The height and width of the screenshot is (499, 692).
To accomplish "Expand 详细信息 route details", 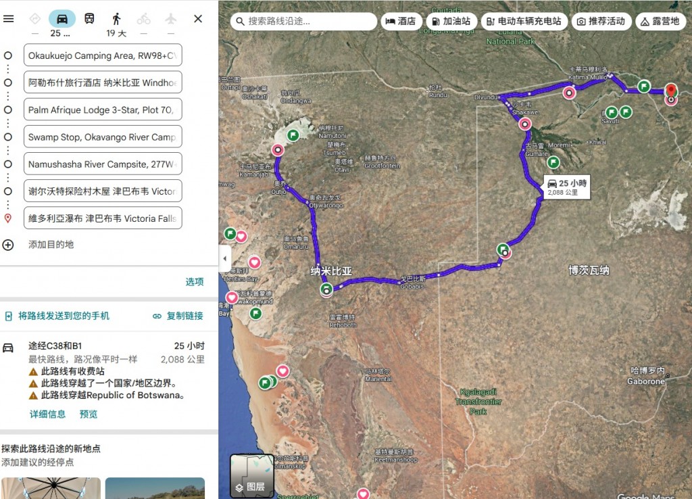I will point(47,414).
